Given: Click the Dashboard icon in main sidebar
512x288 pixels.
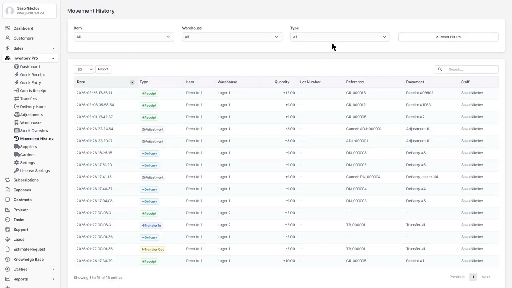Looking at the screenshot, I should click(8, 28).
